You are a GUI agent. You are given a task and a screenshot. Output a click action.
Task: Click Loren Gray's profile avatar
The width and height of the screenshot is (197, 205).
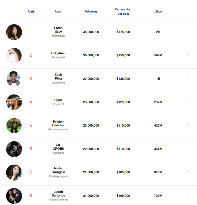[x=14, y=32]
